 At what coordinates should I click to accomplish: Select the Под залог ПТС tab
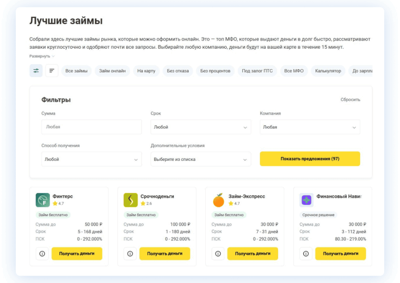coord(257,71)
